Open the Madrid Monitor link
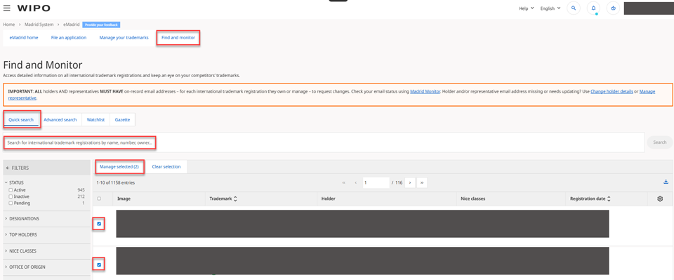The height and width of the screenshot is (280, 674). (x=425, y=91)
